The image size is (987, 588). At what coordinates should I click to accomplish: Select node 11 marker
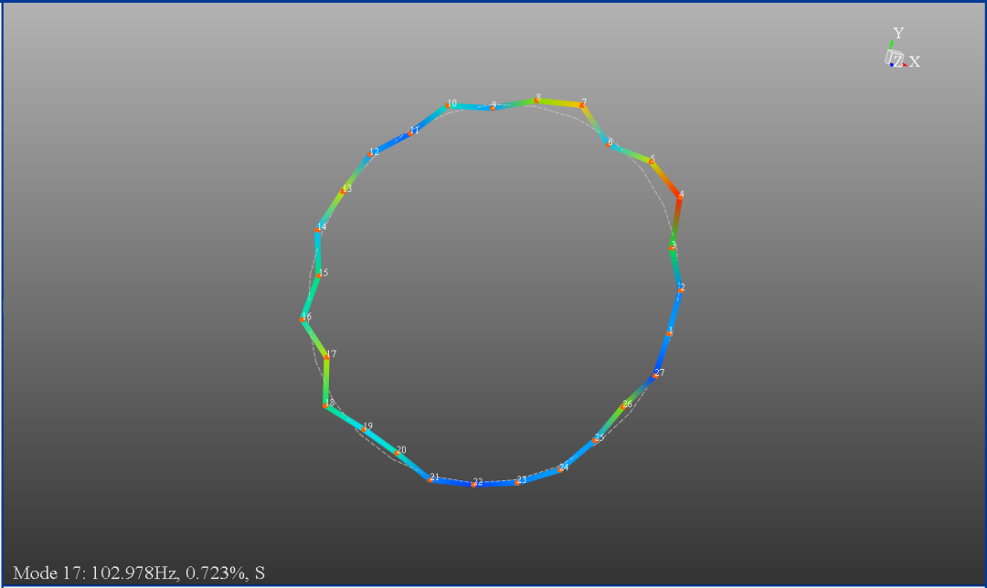(410, 132)
